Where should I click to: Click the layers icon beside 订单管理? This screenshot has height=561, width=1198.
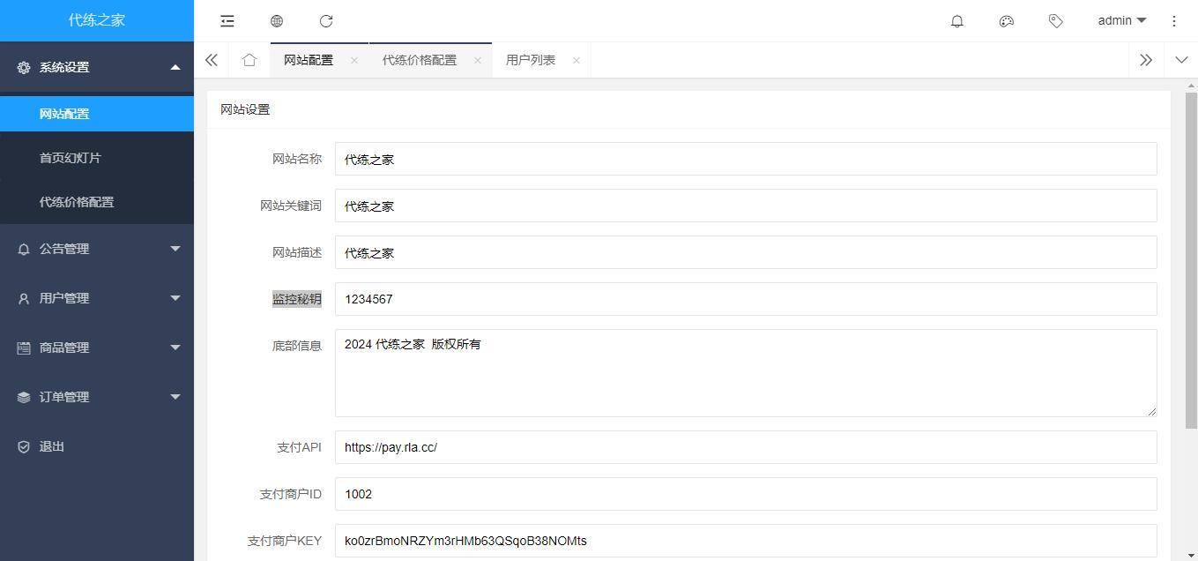tap(24, 397)
